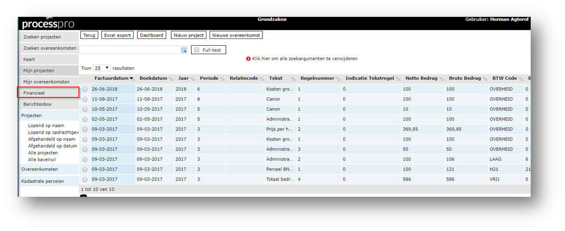Expand the Kadastrale percelen sidebar section

click(x=43, y=181)
